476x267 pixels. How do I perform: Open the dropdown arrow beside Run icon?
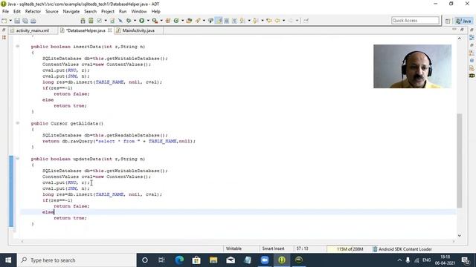point(148,21)
